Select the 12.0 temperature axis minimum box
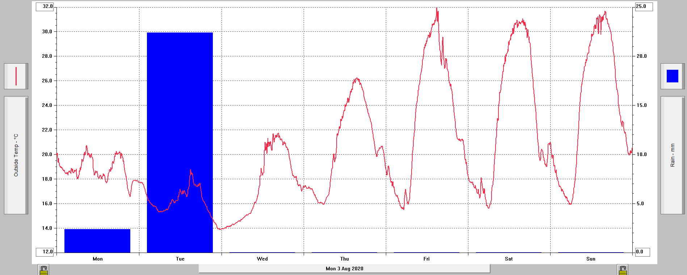Image resolution: width=687 pixels, height=275 pixels. (x=45, y=252)
